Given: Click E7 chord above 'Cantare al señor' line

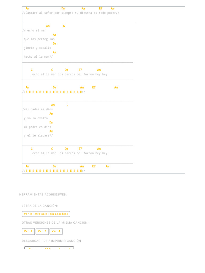Looking at the screenshot, I should (101, 9).
